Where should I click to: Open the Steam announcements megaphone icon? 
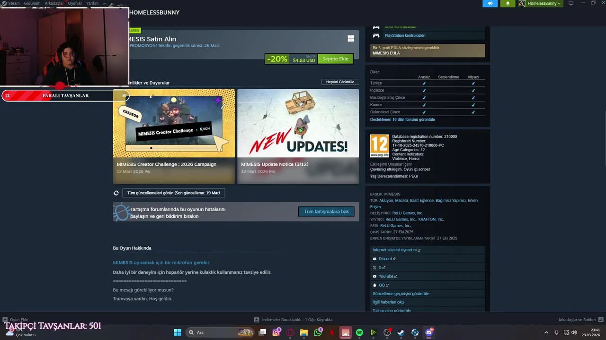(490, 3)
